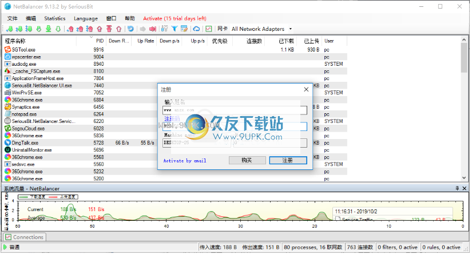Select the audiodg.exe row
Image resolution: width=472 pixels, height=254 pixels.
pyautogui.click(x=176, y=64)
